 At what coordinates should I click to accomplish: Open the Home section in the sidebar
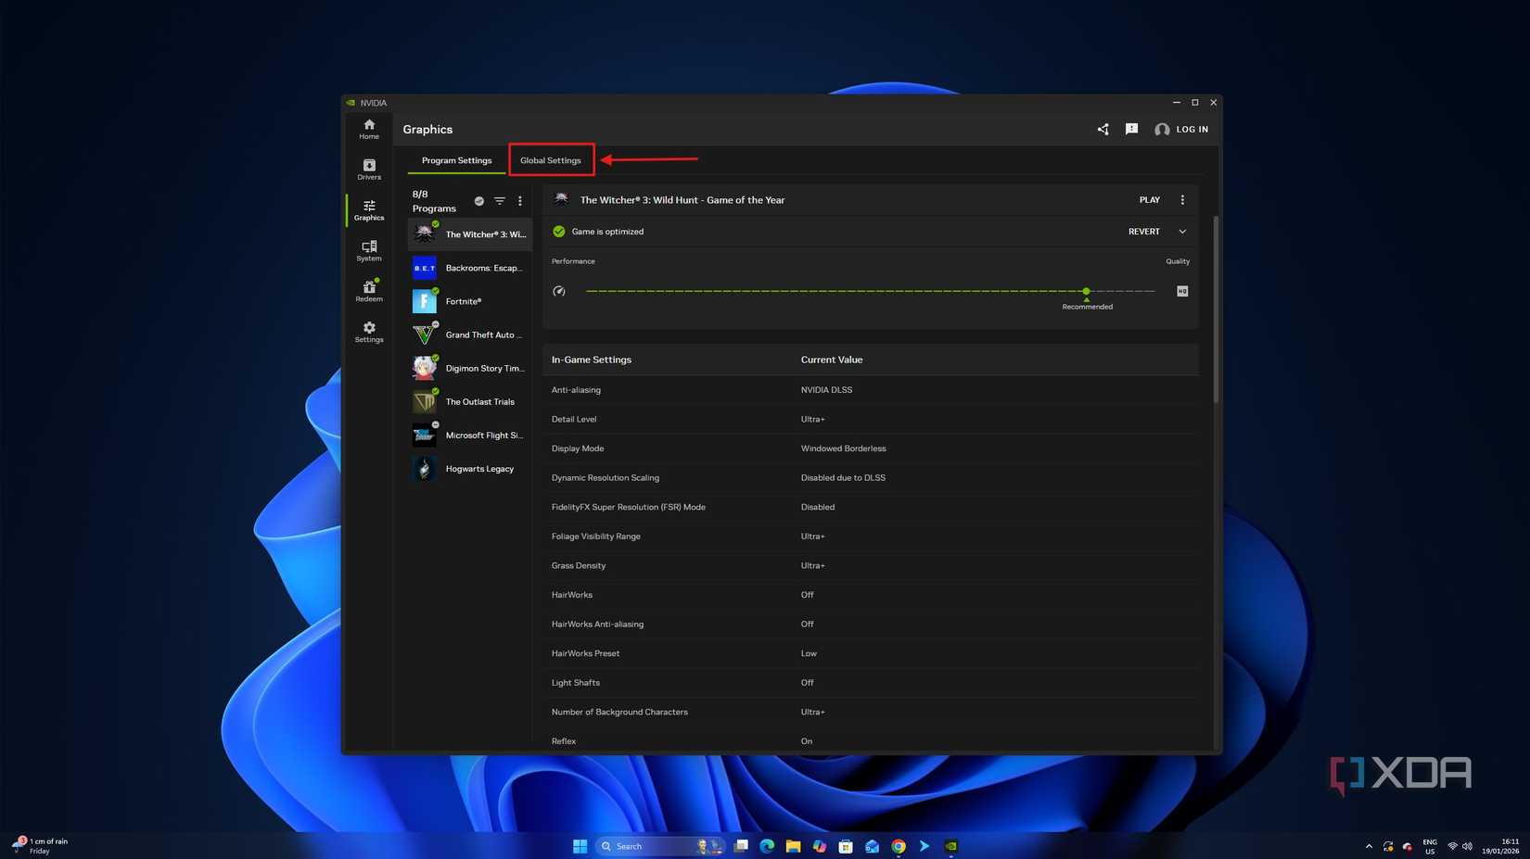[x=368, y=130]
